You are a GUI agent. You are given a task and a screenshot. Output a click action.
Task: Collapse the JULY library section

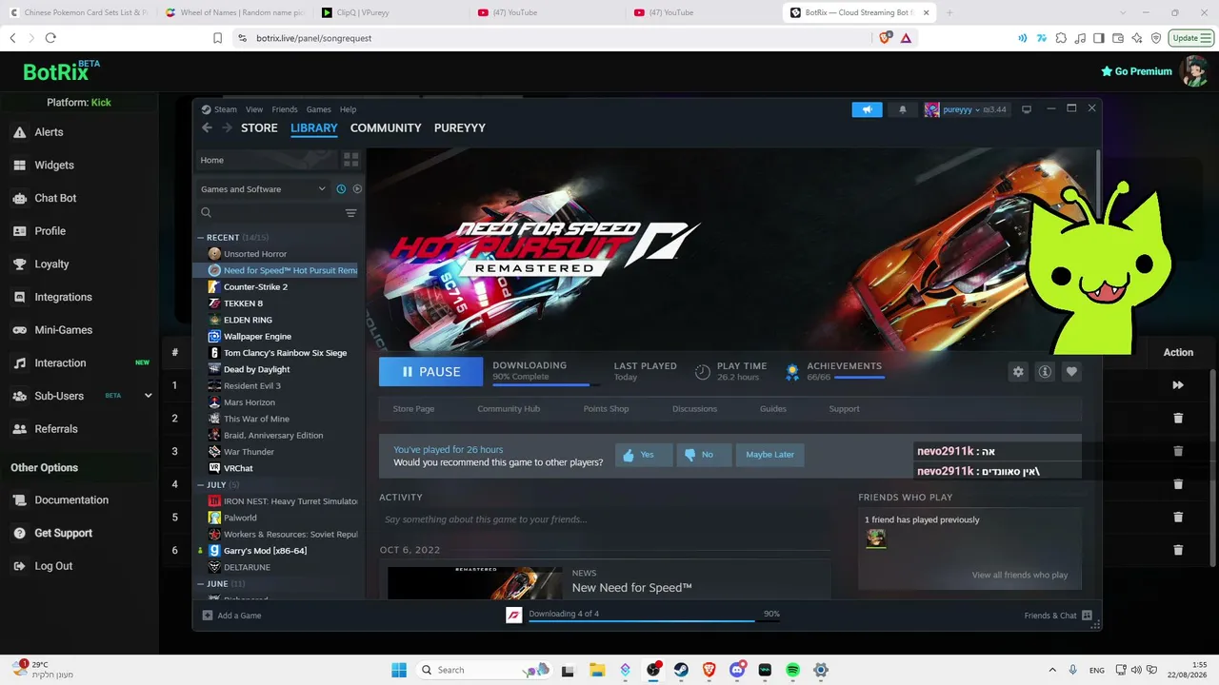pyautogui.click(x=201, y=485)
